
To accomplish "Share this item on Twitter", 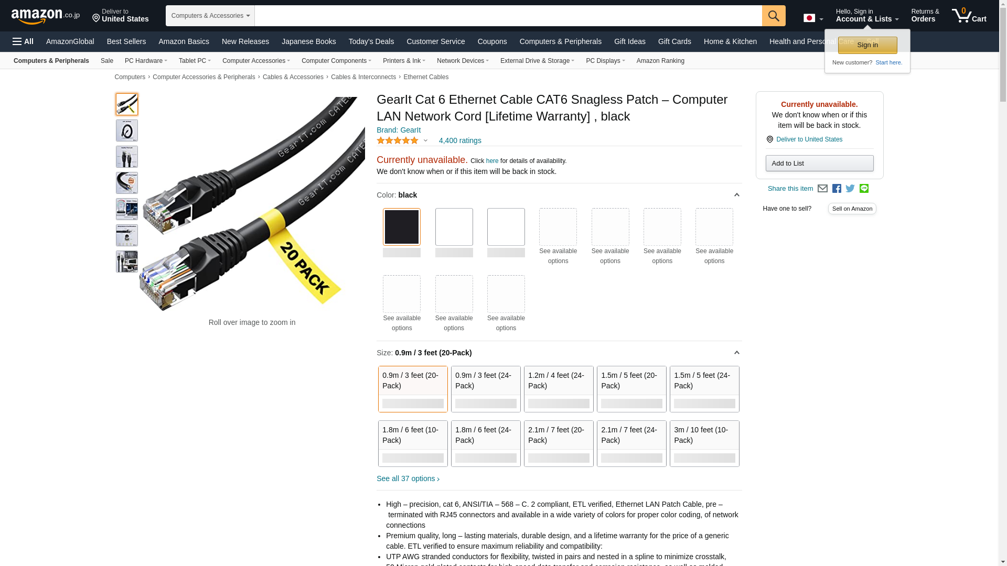I will tap(850, 189).
